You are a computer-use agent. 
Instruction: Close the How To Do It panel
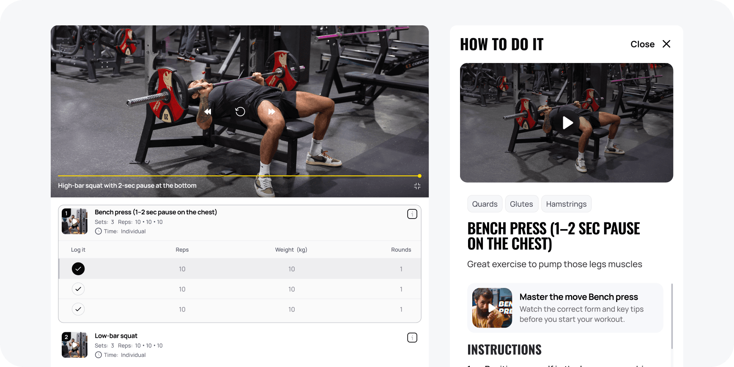tap(651, 44)
